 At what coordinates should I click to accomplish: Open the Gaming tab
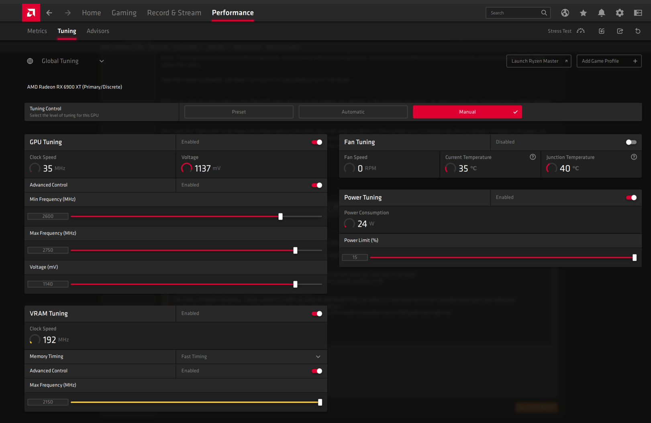pos(124,13)
